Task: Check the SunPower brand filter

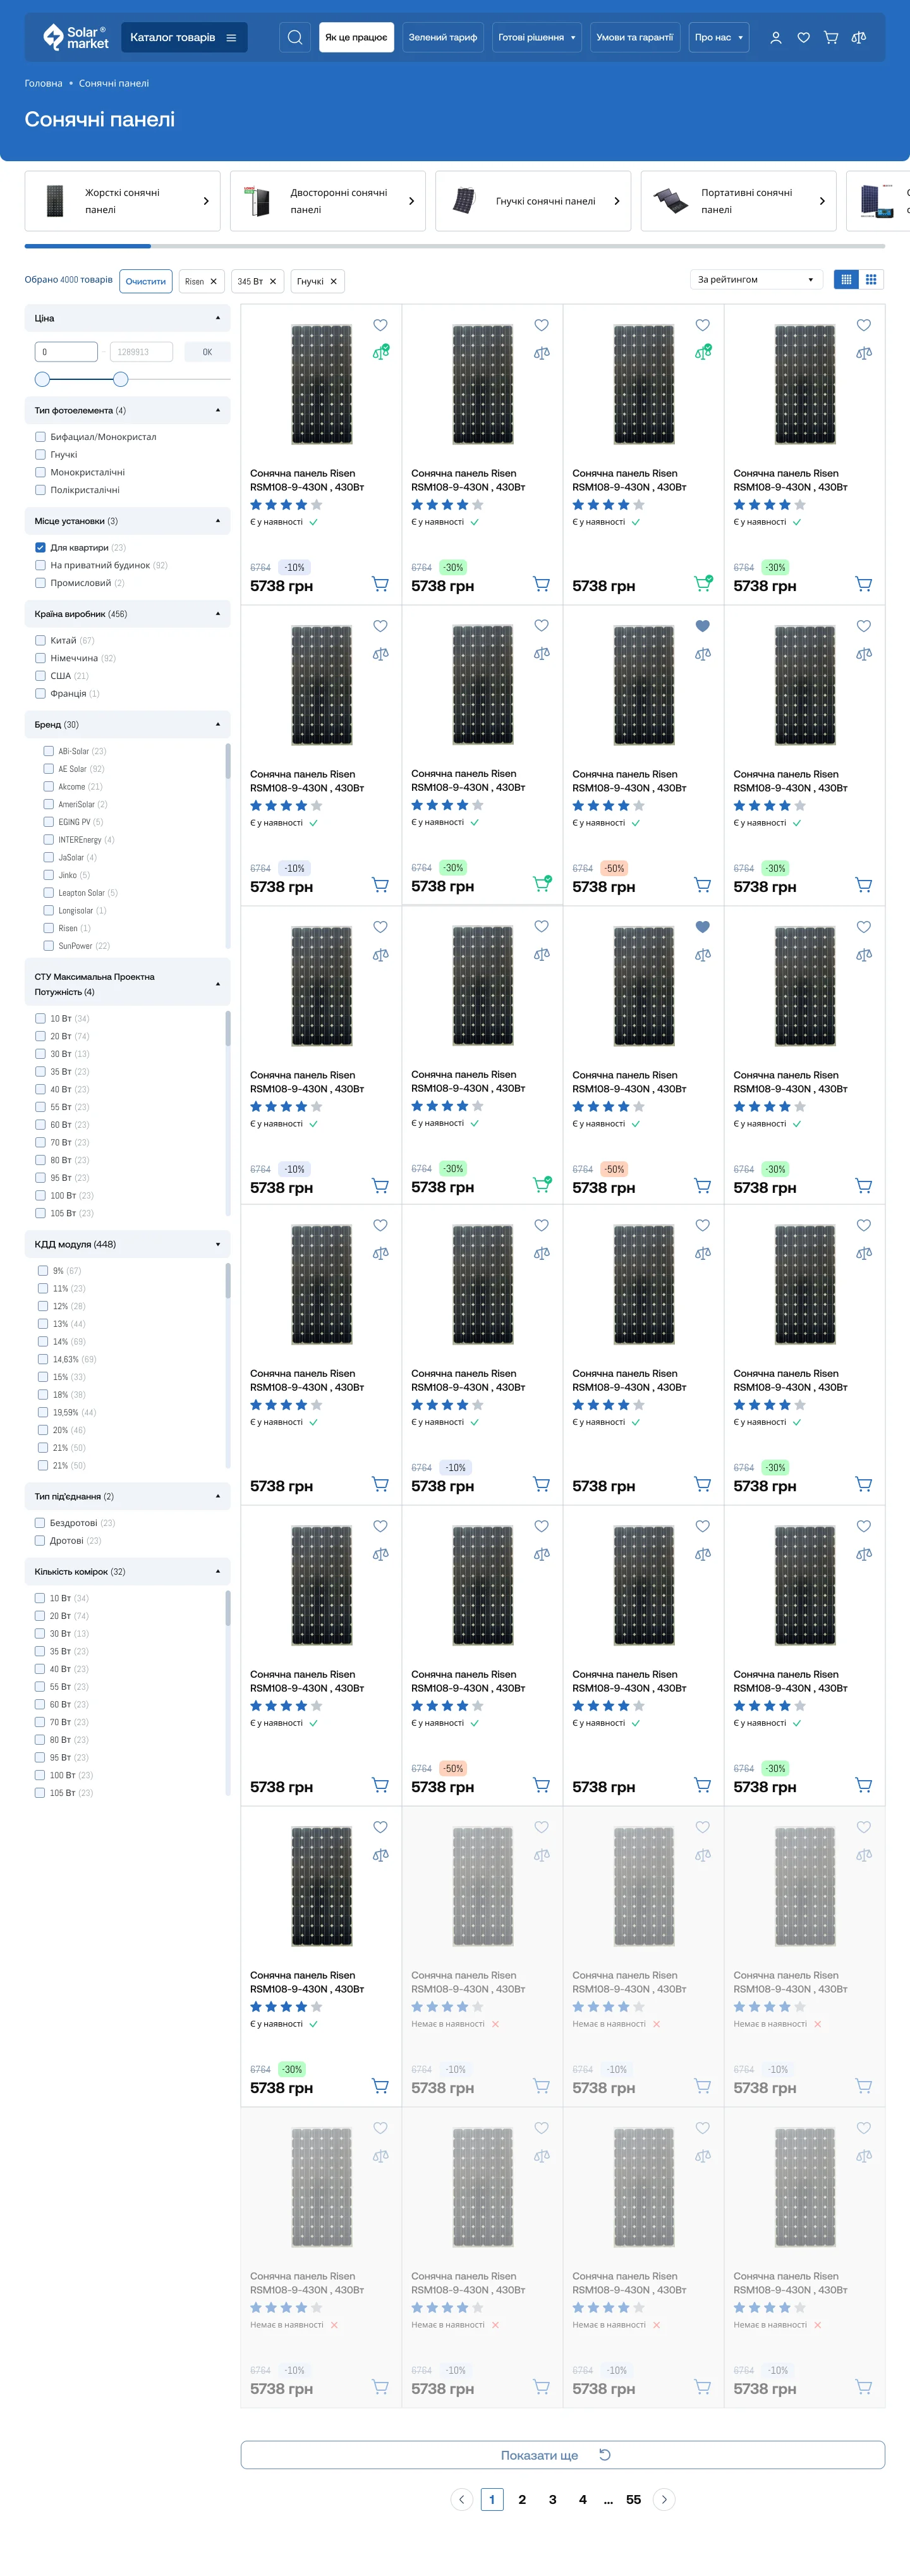Action: [48, 946]
